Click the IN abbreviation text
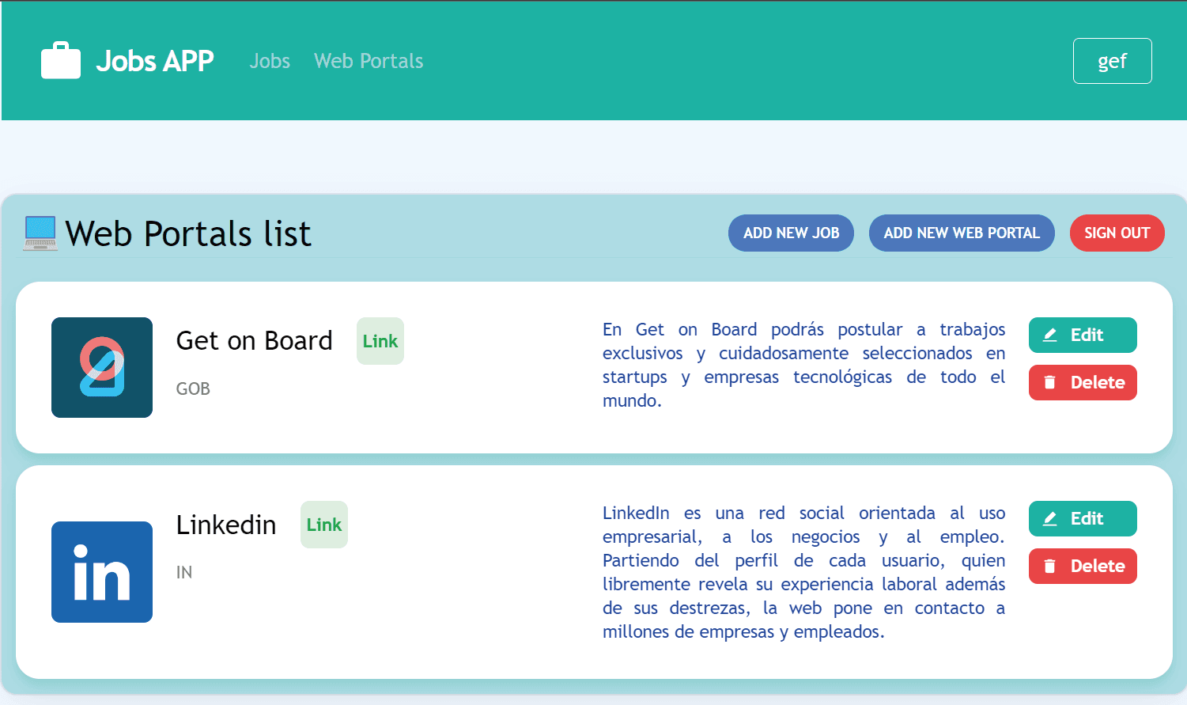 (x=184, y=572)
